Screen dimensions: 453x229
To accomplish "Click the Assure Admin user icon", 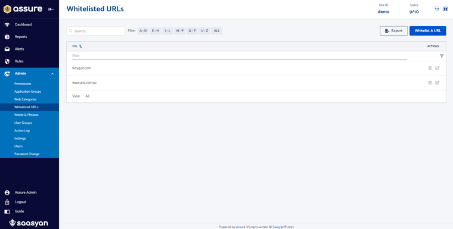I will tap(7, 193).
